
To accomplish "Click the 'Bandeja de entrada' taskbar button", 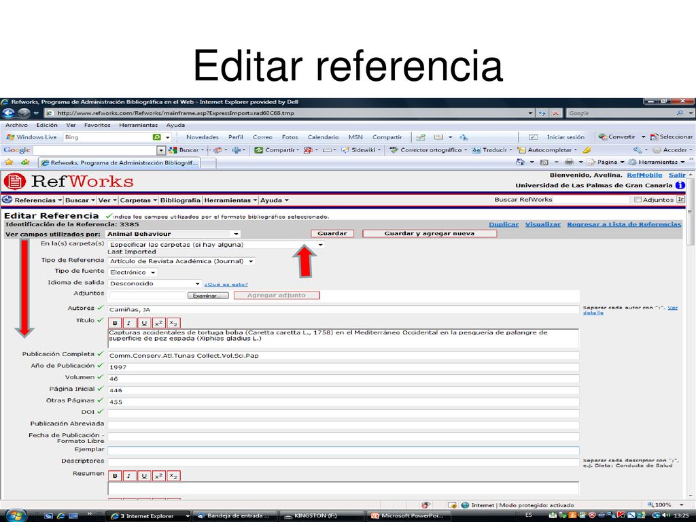I will tap(236, 516).
